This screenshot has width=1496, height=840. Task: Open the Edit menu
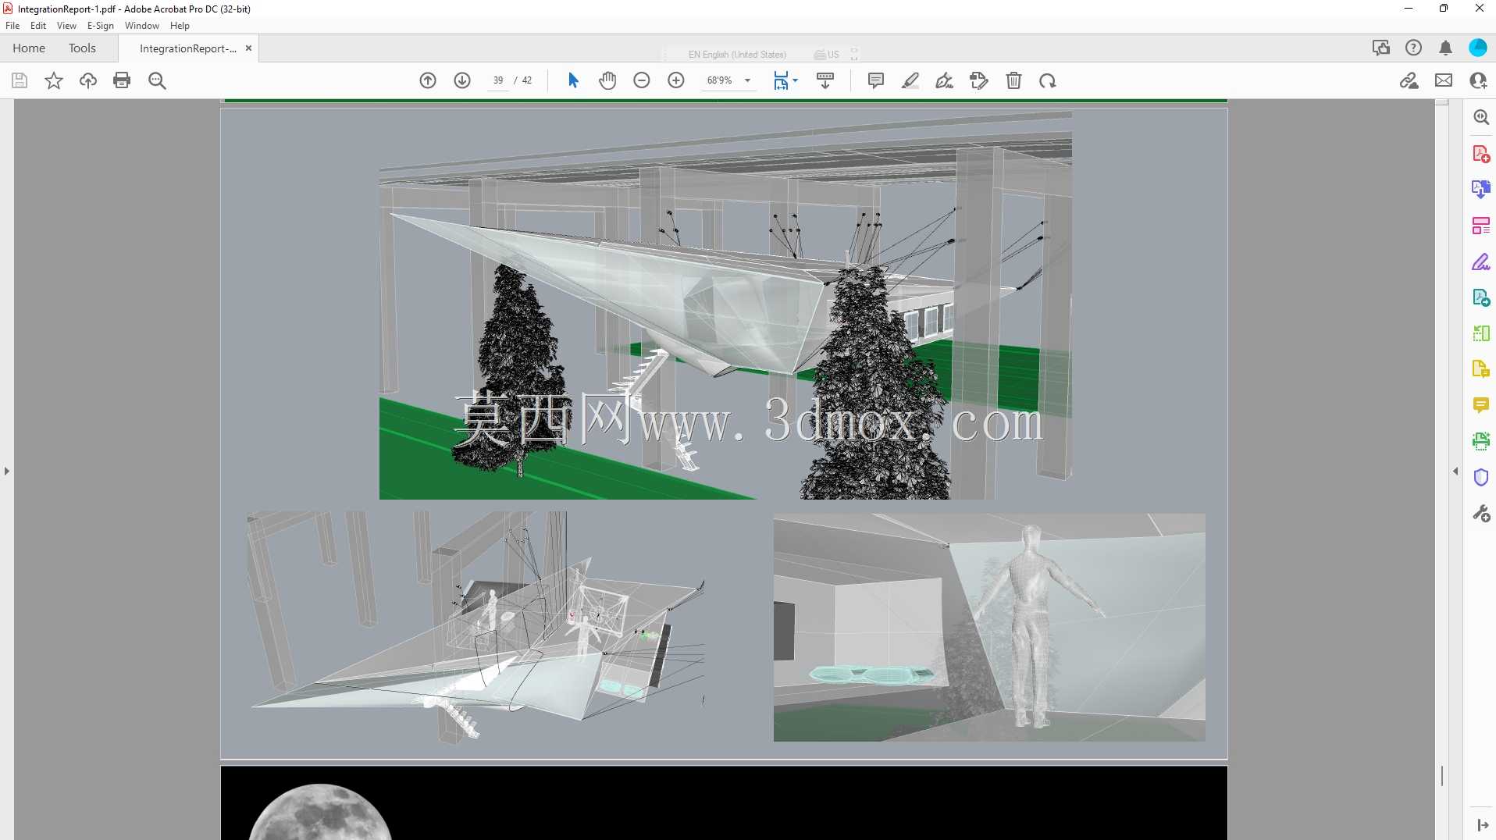38,26
